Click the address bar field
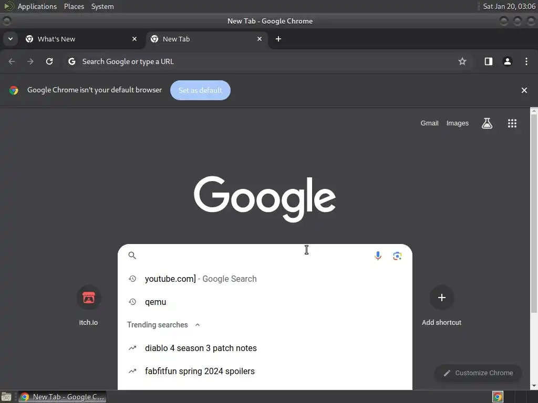 click(x=269, y=61)
